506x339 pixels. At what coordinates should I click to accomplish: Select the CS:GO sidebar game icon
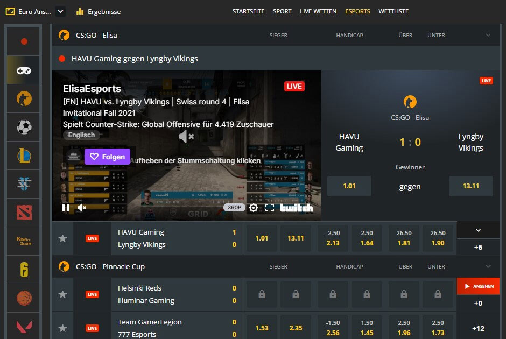pyautogui.click(x=24, y=98)
